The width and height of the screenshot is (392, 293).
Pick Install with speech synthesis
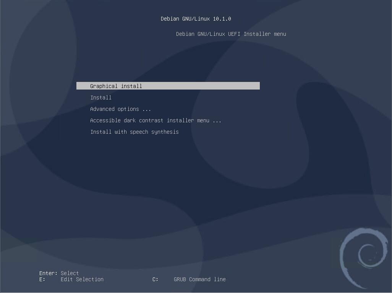click(x=134, y=132)
